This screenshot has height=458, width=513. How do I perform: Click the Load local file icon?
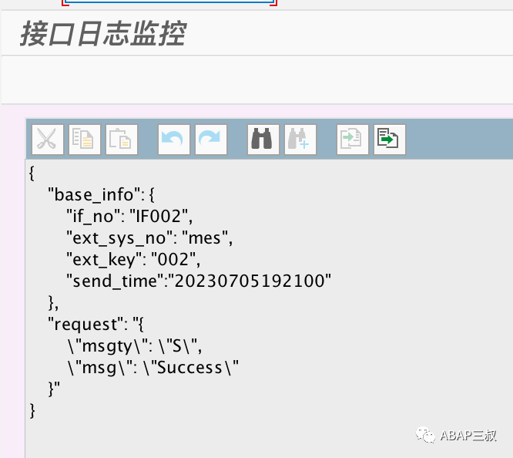pyautogui.click(x=353, y=140)
